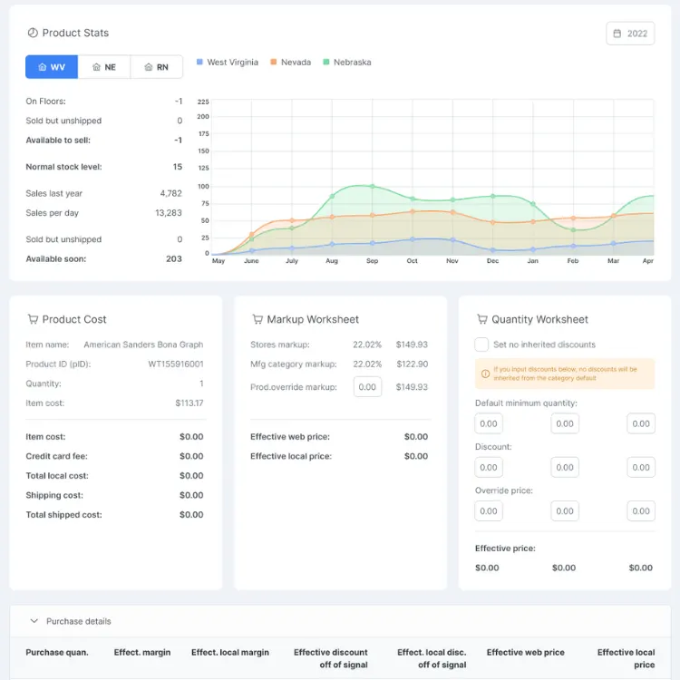Click second Discount input field
Viewport: 680px width, 680px height.
click(565, 468)
